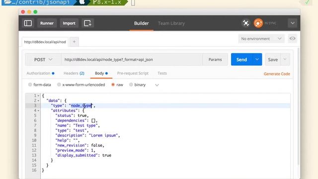Send the POST request
318x179 pixels.
pyautogui.click(x=241, y=60)
